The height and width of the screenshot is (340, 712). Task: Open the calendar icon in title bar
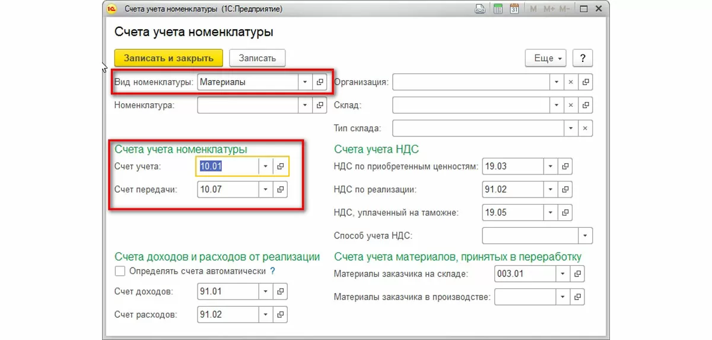[514, 9]
